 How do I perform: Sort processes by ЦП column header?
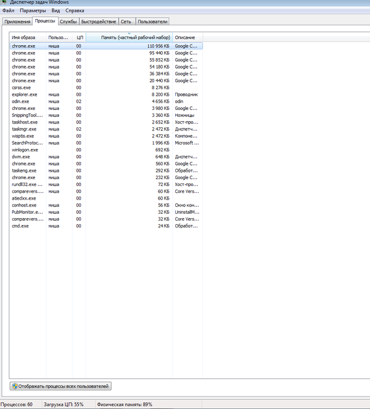tap(79, 38)
